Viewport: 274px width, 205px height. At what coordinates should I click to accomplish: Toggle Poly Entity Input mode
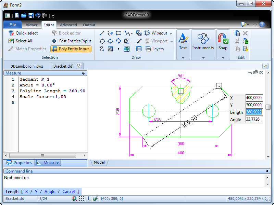71,49
